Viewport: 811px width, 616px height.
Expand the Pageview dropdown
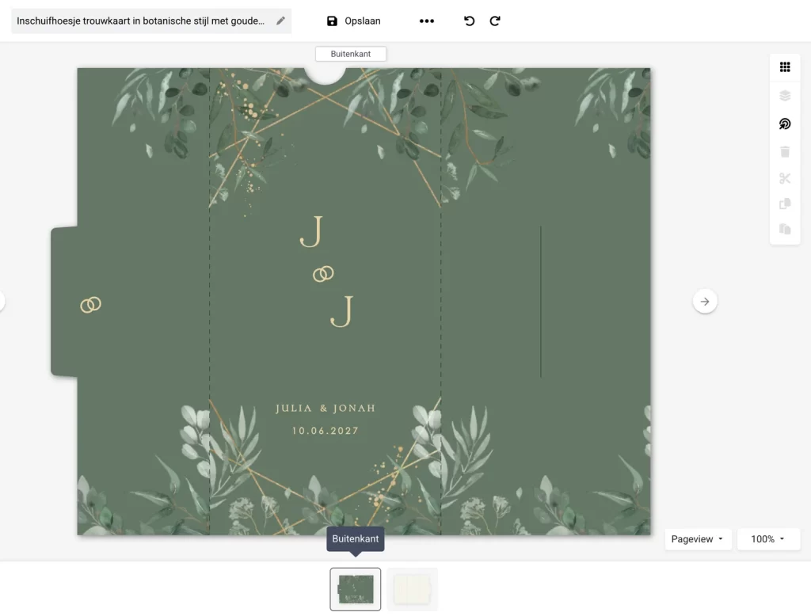click(x=698, y=539)
